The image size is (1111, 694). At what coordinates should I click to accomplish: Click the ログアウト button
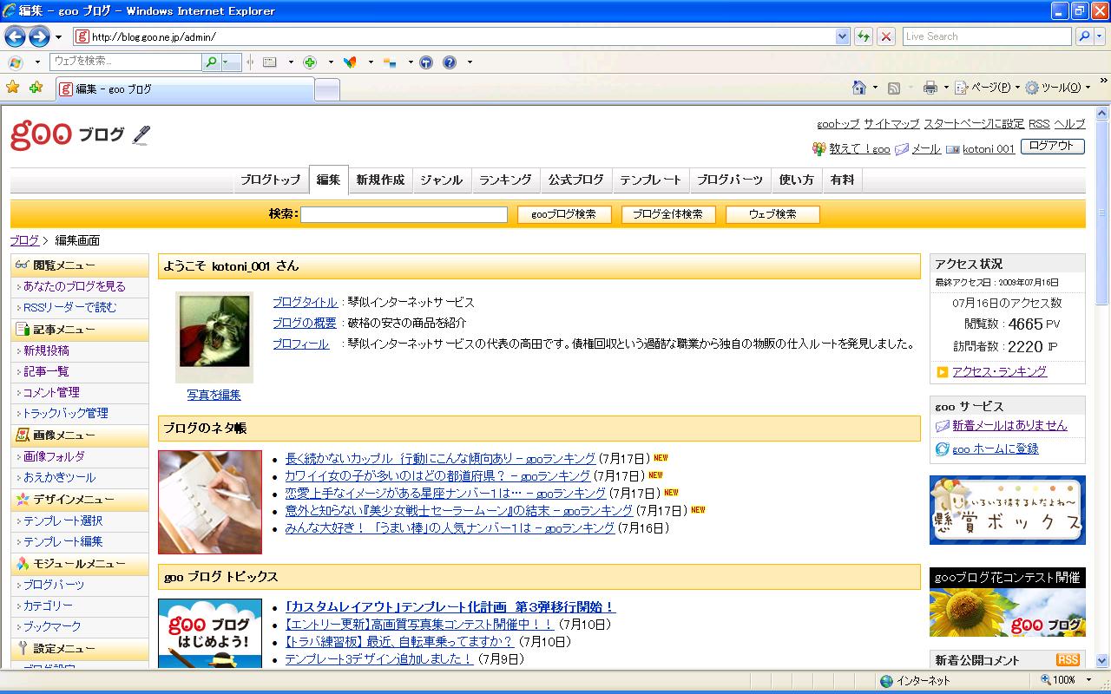point(1052,146)
